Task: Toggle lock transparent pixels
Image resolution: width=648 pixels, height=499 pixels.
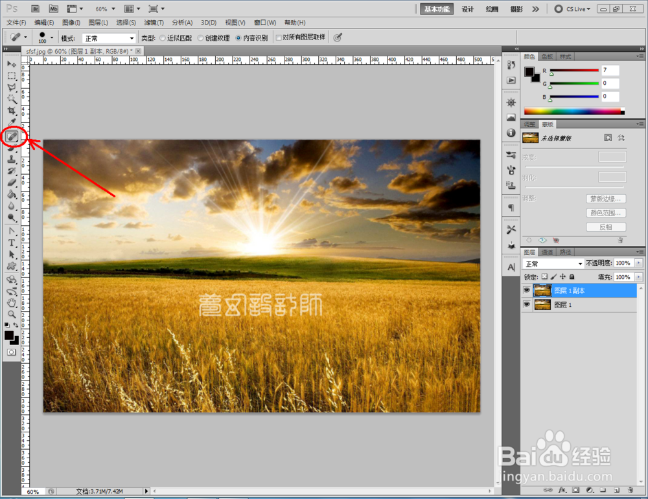Action: 545,276
